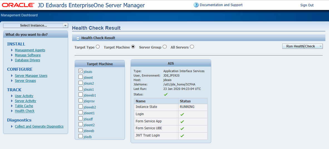Open the User Activity link

tap(24, 96)
